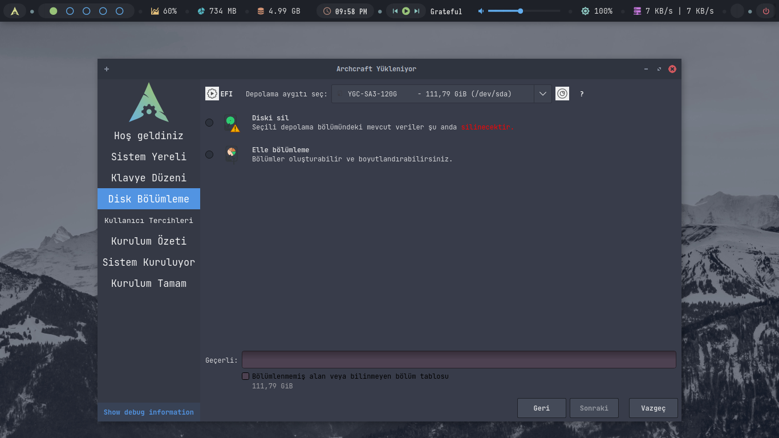Click the network speed icon
This screenshot has width=779, height=438.
[638, 11]
